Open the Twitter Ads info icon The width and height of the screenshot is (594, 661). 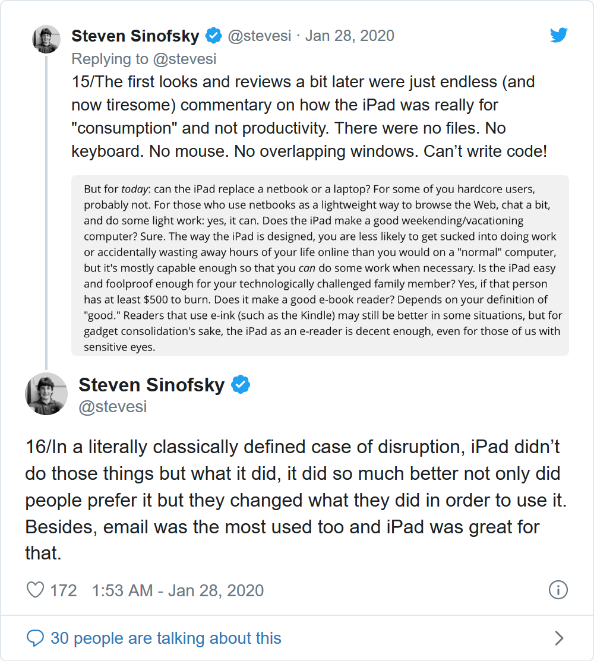coord(558,590)
